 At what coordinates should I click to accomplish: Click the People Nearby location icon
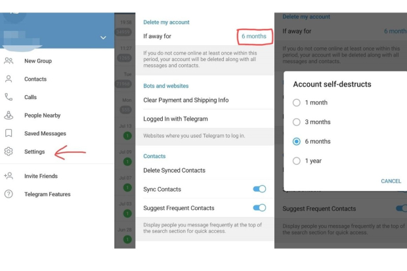[9, 115]
